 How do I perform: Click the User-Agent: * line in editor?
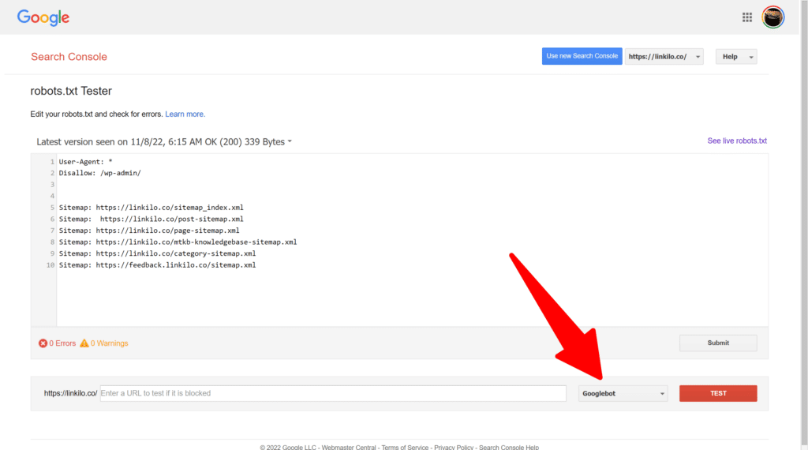(x=85, y=162)
